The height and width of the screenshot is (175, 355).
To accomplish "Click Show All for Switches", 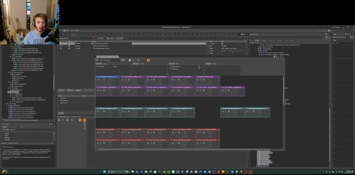I will [x=135, y=64].
